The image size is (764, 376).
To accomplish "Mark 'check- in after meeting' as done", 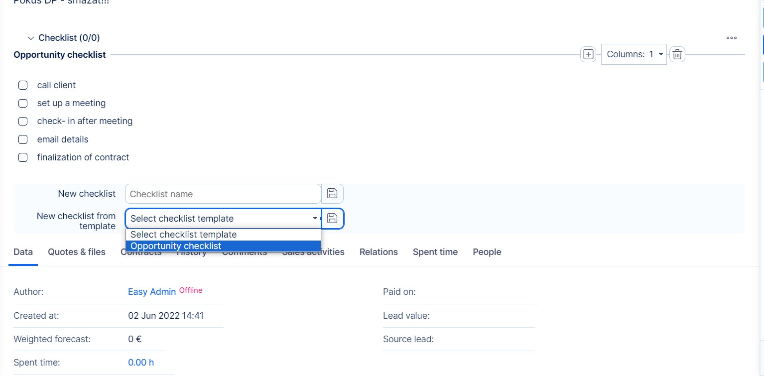I will tap(23, 121).
